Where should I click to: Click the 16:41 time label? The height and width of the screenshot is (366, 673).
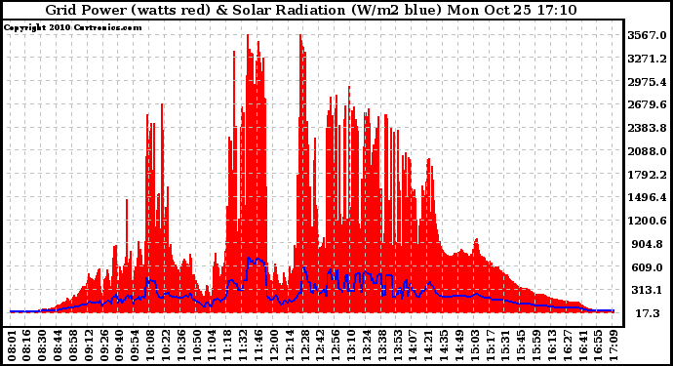pos(582,345)
